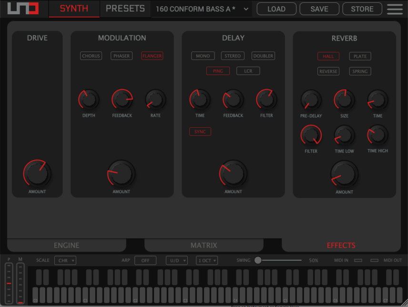408x307 pixels.
Task: Open the hamburger menu icon
Action: 395,9
